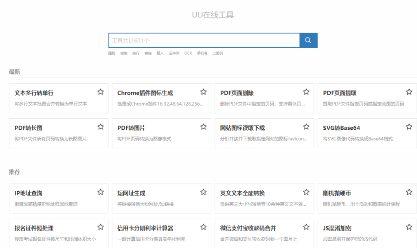Star the 短网址生成 tool
The height and width of the screenshot is (248, 417).
point(204,192)
